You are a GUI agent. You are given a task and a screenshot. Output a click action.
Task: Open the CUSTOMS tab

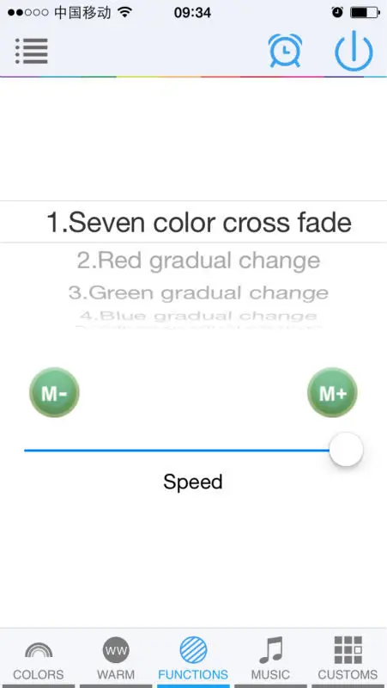point(348,658)
